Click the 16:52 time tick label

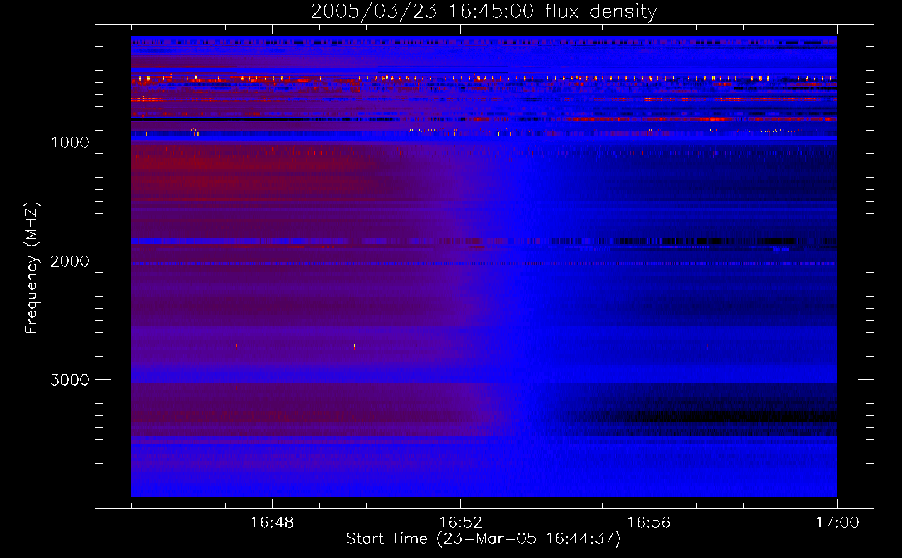(x=460, y=523)
